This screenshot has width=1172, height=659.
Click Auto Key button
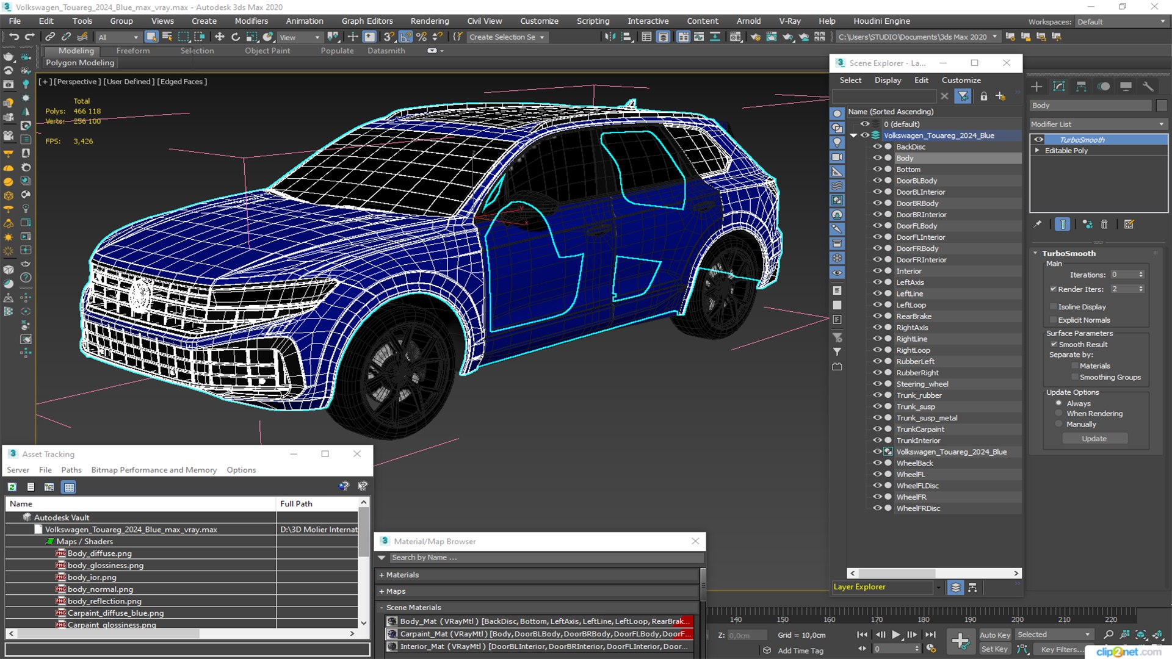click(x=995, y=635)
